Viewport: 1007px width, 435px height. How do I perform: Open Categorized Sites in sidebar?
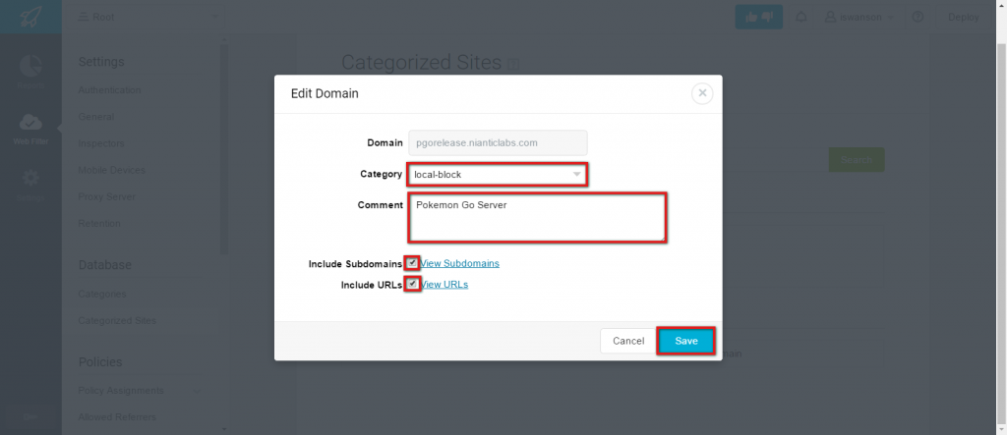[x=117, y=321]
